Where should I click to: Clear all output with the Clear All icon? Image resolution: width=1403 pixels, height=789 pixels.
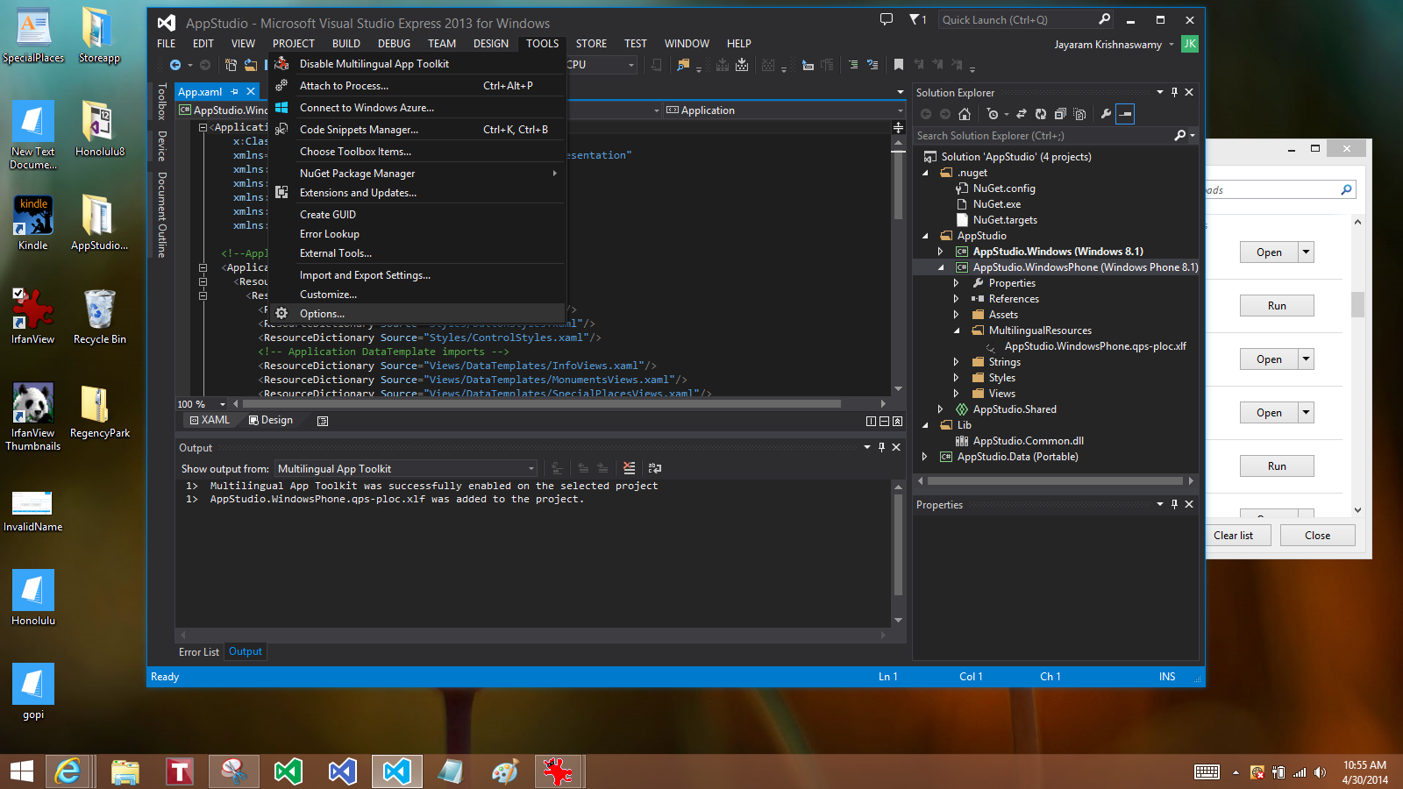coord(629,468)
